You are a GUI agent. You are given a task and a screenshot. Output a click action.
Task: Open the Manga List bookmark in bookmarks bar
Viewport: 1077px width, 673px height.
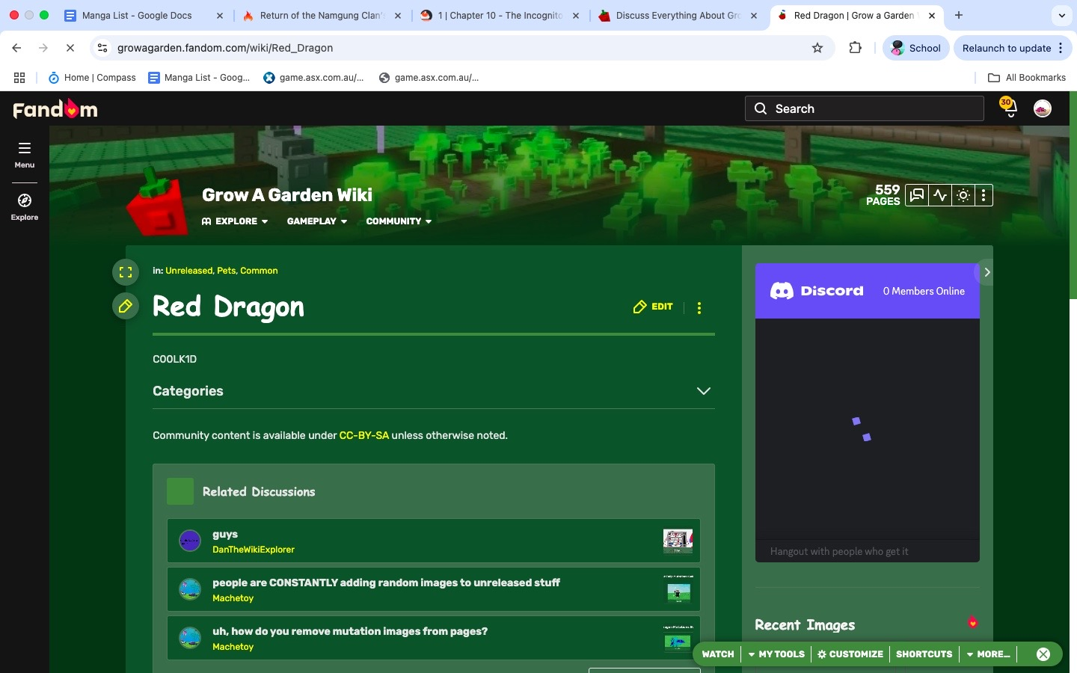click(x=199, y=78)
